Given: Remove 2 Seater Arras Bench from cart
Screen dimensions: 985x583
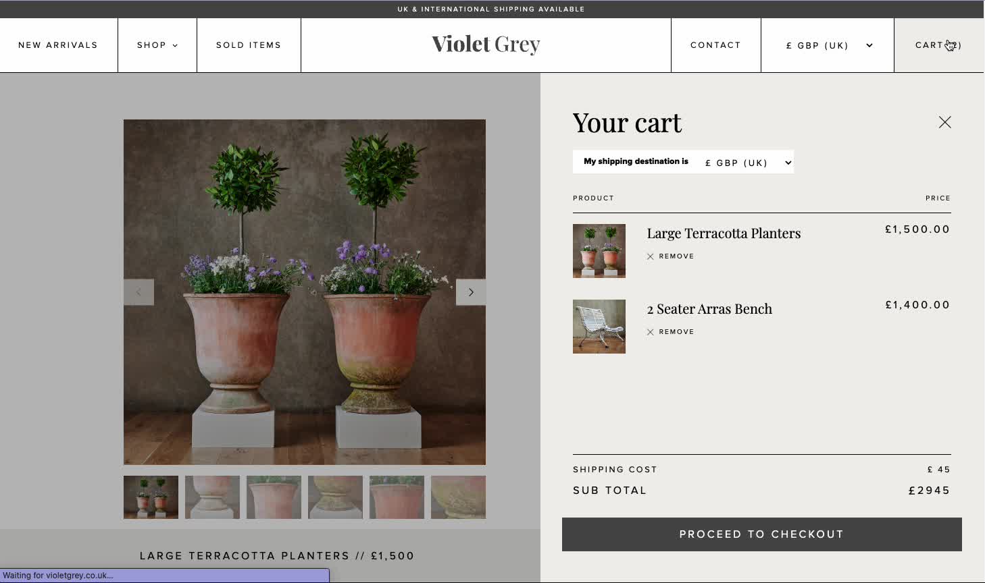Looking at the screenshot, I should click(670, 332).
